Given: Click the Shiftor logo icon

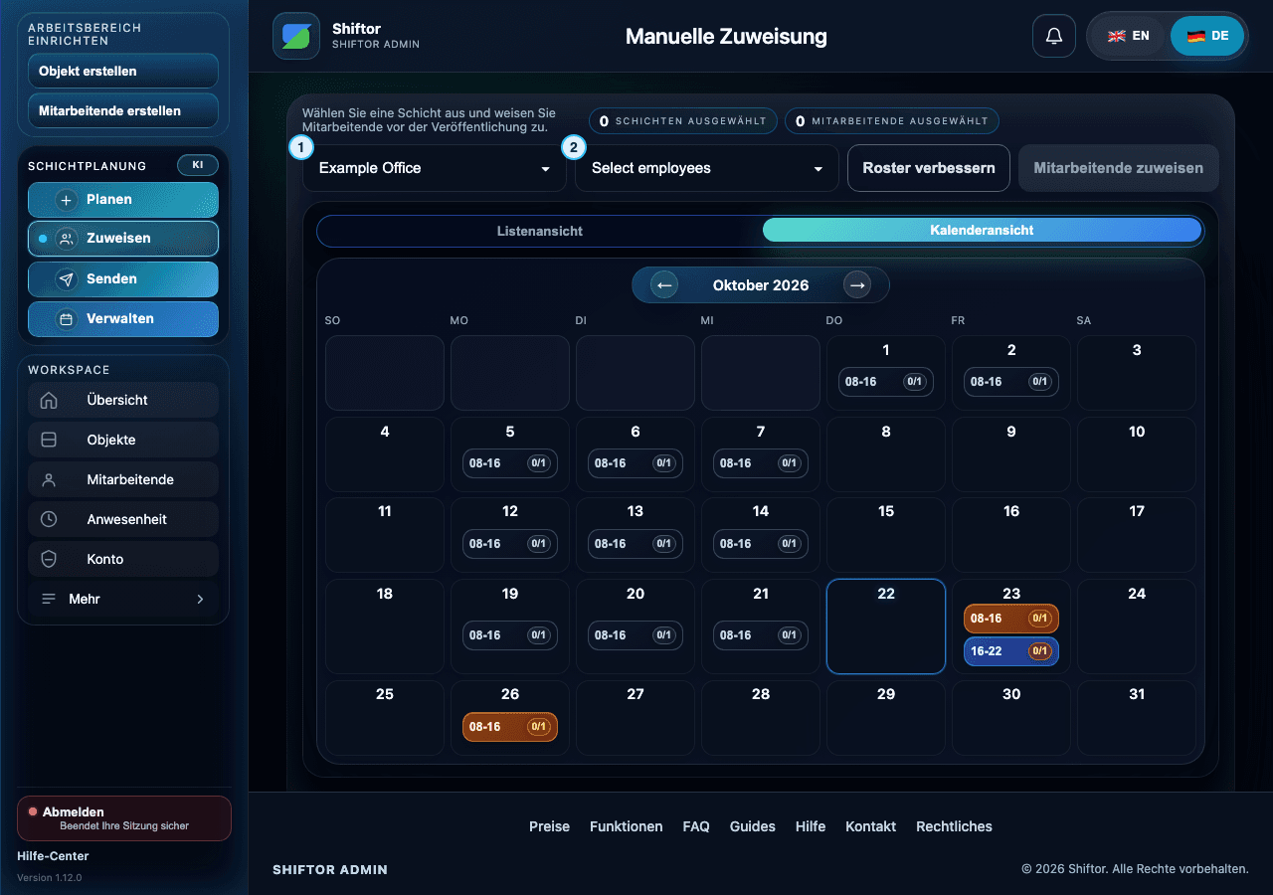Looking at the screenshot, I should click(296, 36).
